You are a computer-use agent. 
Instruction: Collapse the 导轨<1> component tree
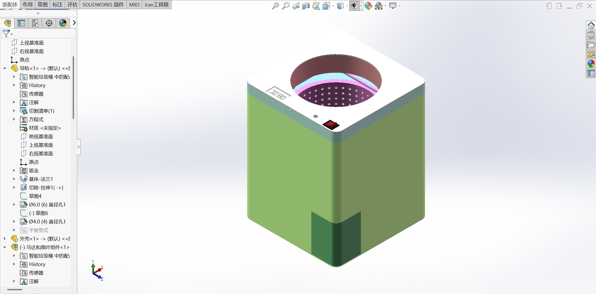click(x=5, y=68)
